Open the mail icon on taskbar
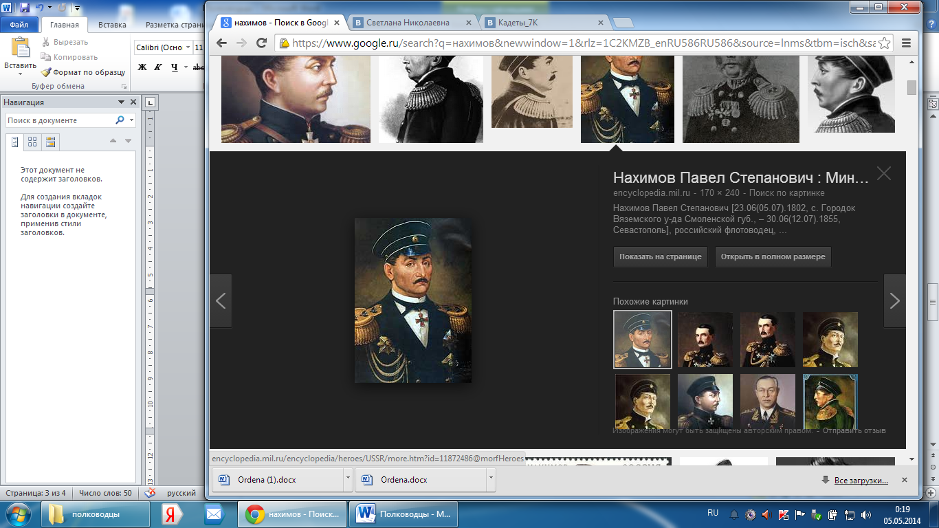 [x=214, y=514]
